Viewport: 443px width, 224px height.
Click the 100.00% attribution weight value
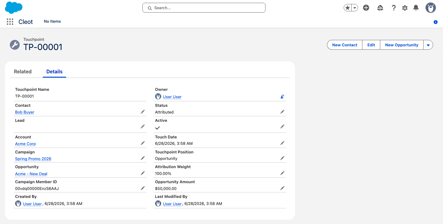(x=163, y=173)
